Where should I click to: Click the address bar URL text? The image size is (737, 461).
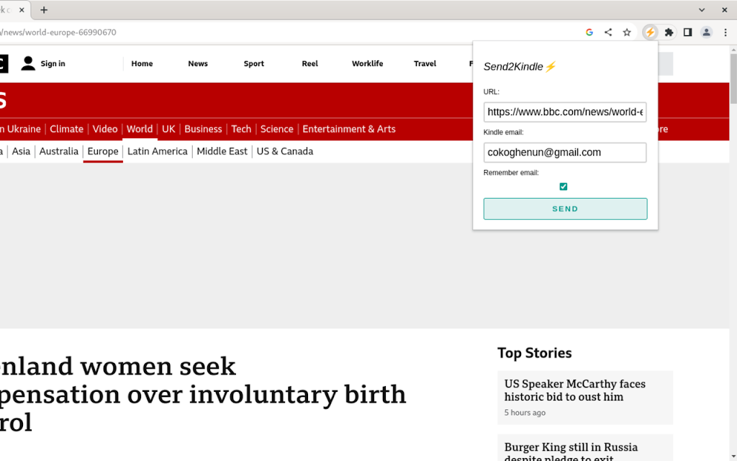58,32
